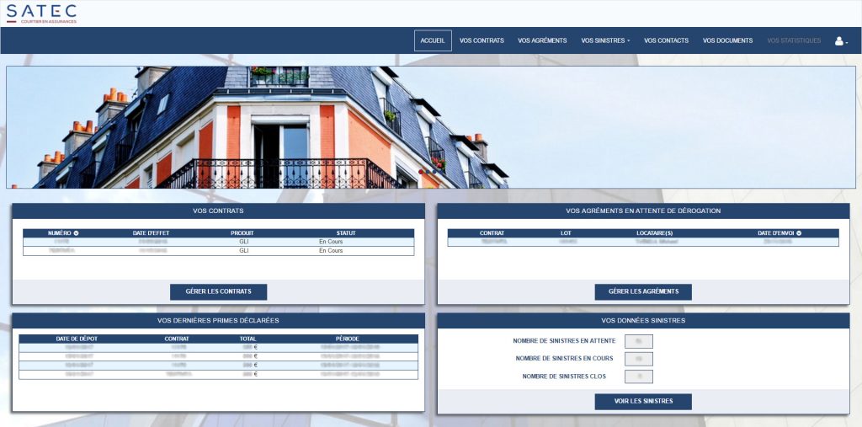Click the sinistres en attente count field
The image size is (862, 427).
pos(639,341)
